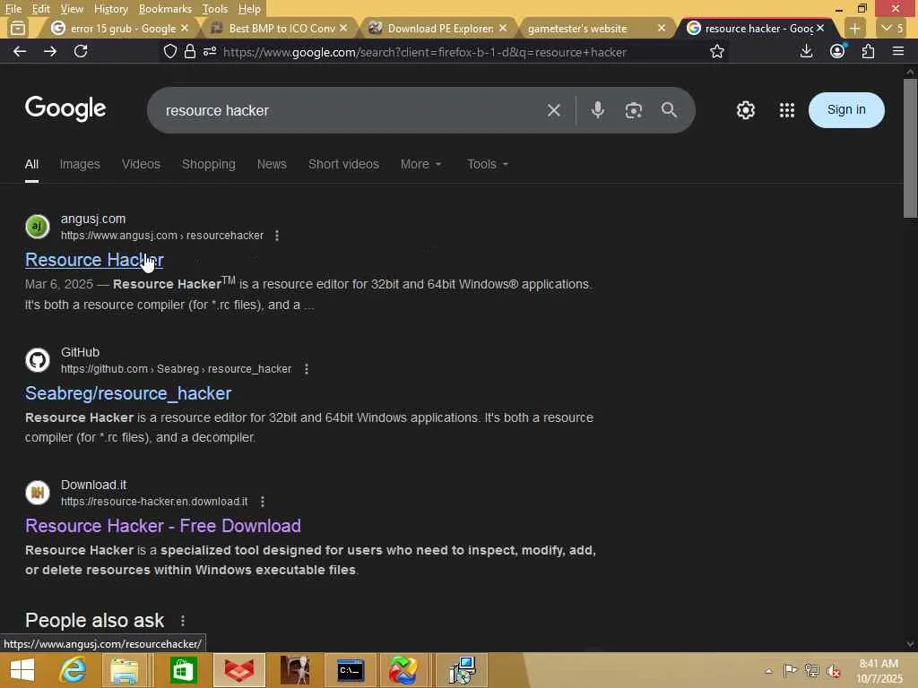Select the Shopping search filter
This screenshot has width=918, height=688.
(208, 165)
